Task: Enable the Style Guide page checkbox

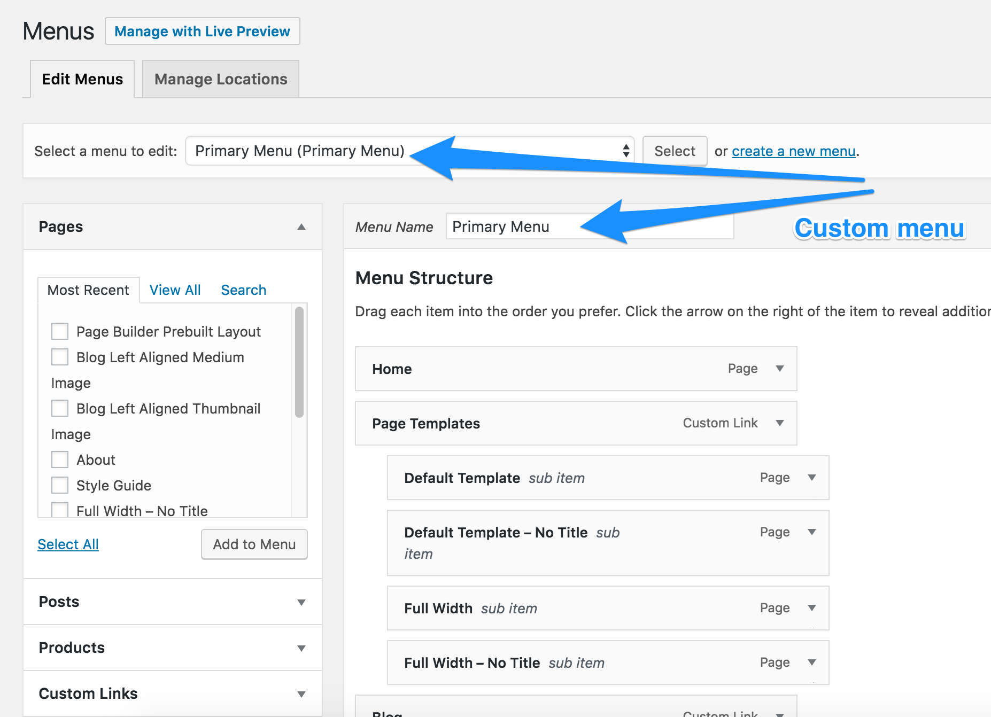Action: 60,485
